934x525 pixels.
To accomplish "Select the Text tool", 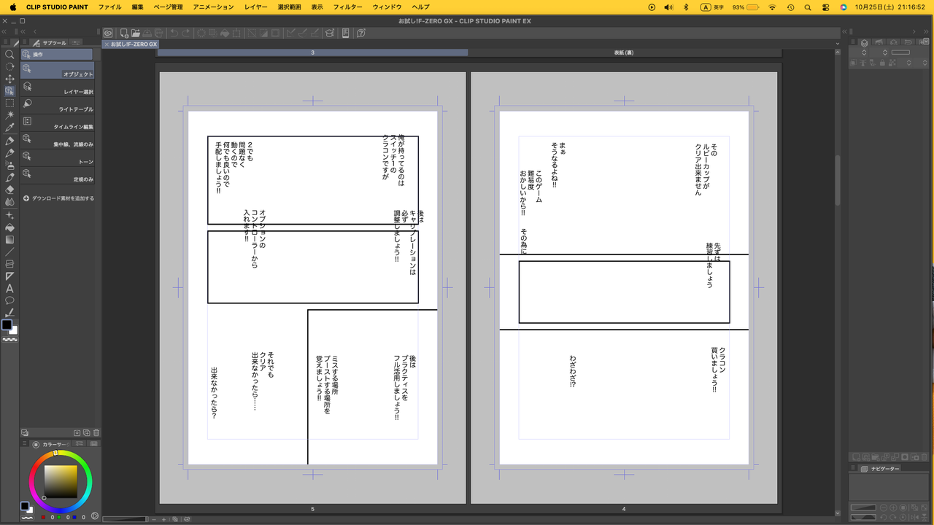I will [9, 289].
